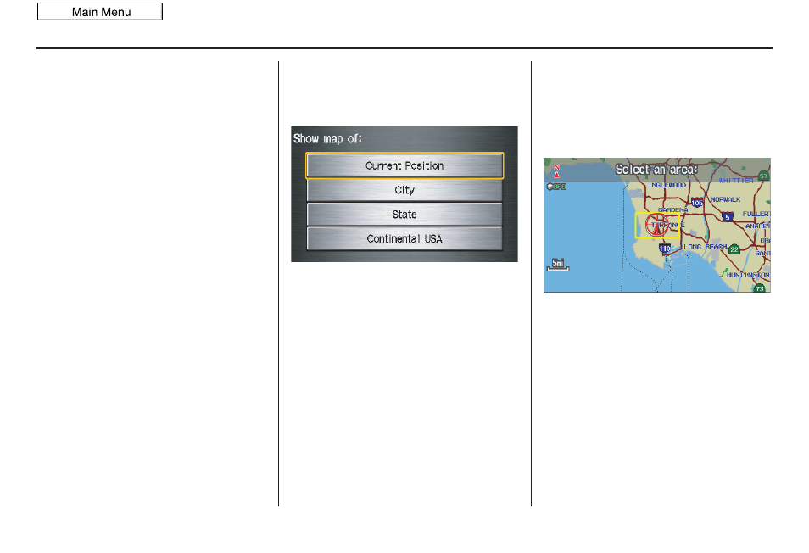809x553 pixels.
Task: Click the 5mi map scale indicator
Action: [558, 263]
